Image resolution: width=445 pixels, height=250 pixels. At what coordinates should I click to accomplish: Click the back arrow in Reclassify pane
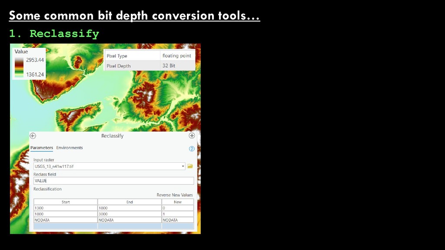(33, 136)
